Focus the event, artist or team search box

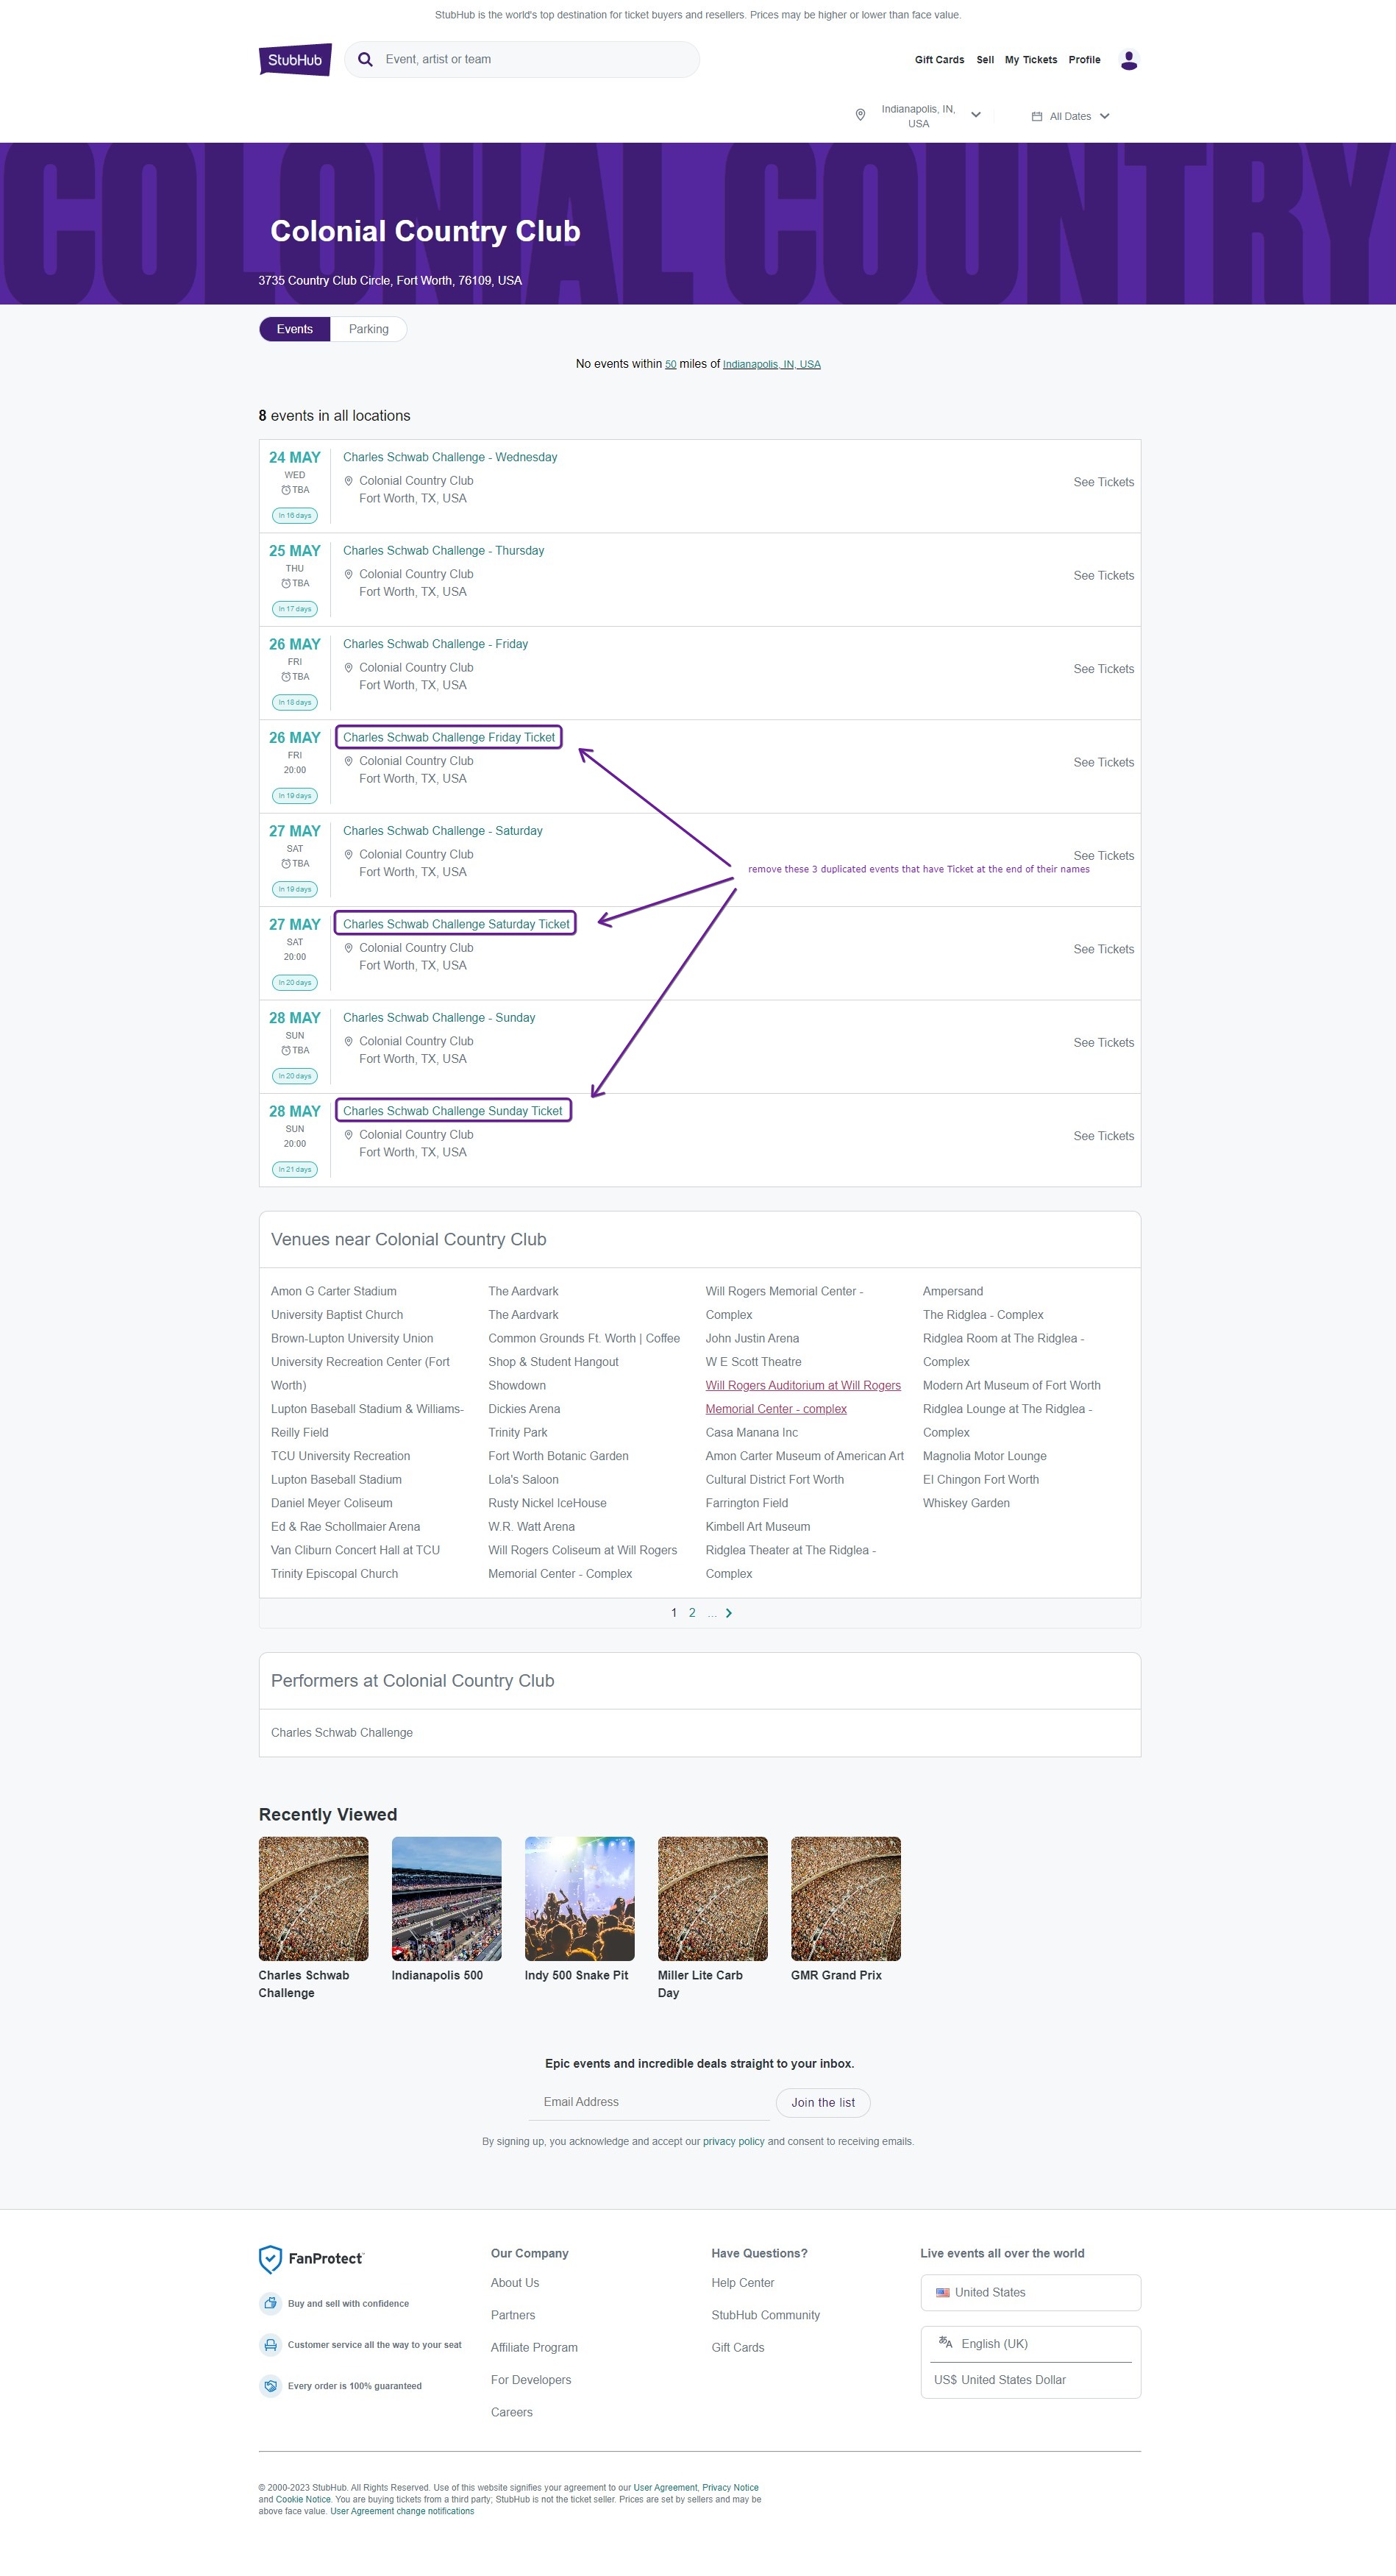(x=522, y=60)
